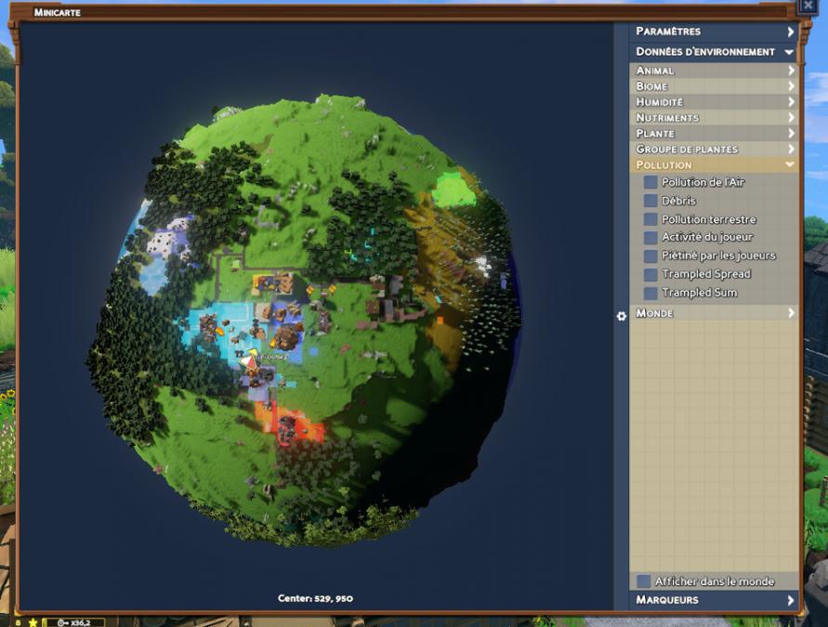828x627 pixels.
Task: Click the x36,2 multiplier indicator
Action: (x=78, y=622)
